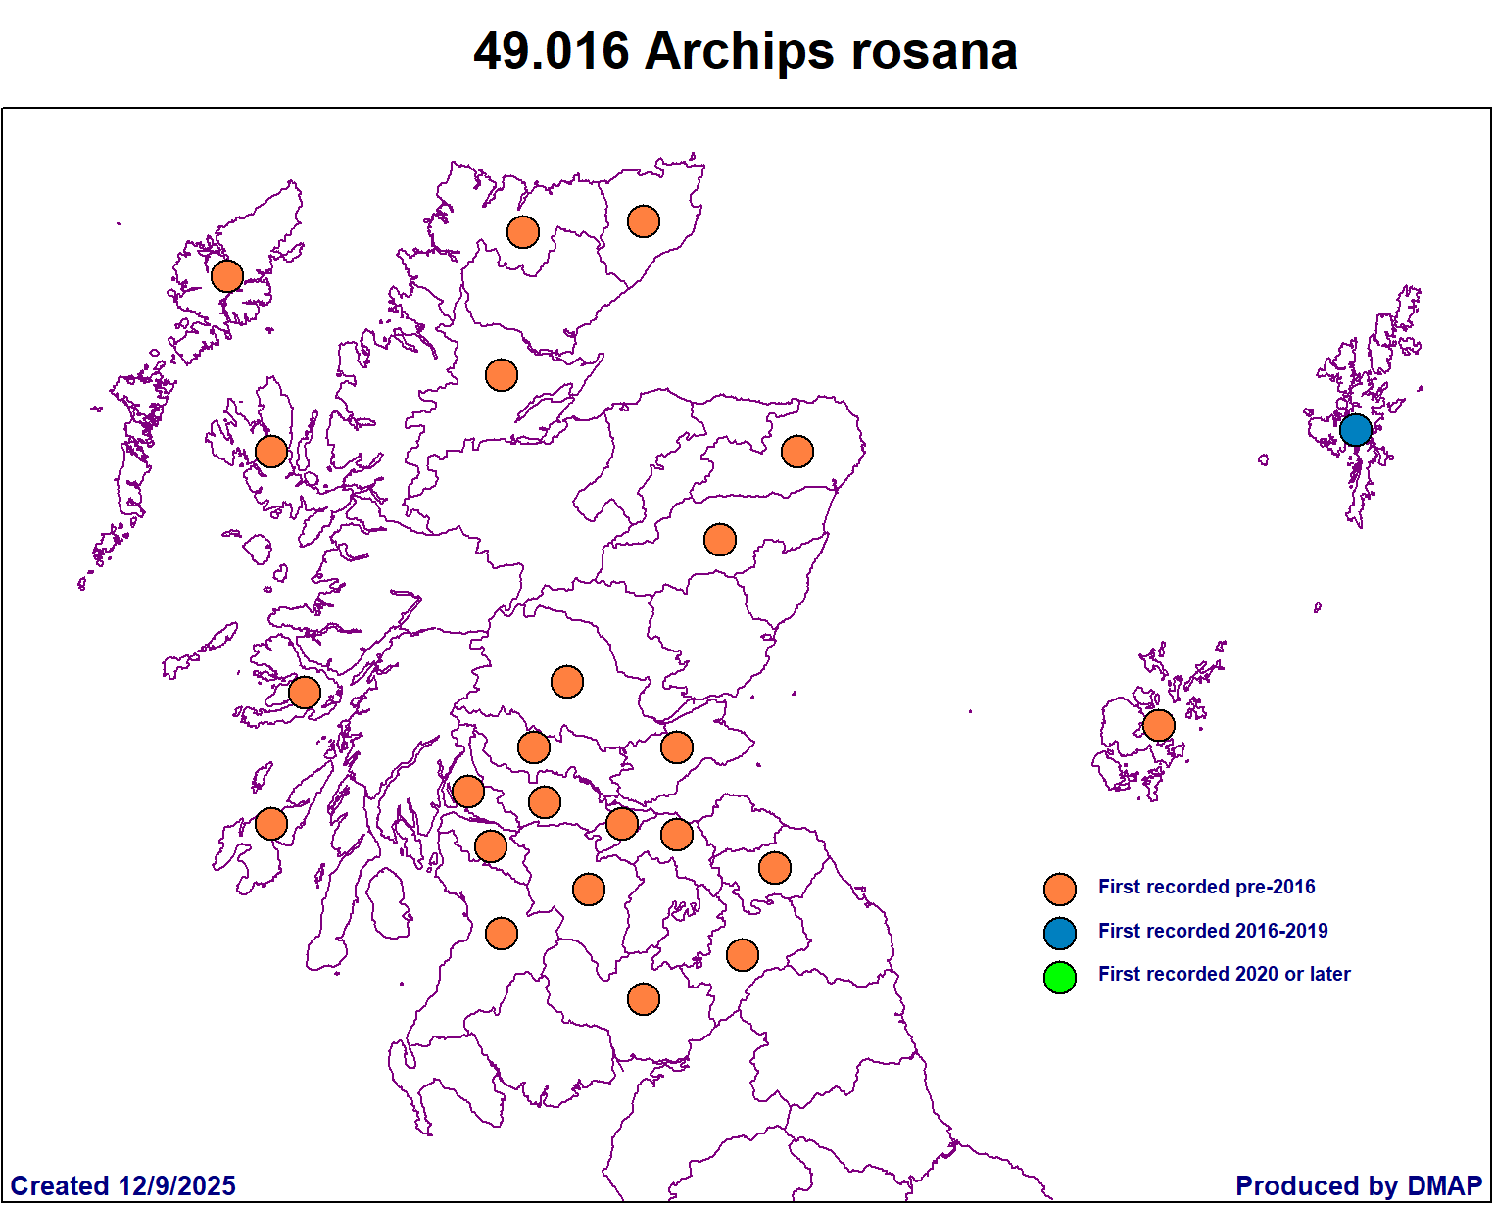This screenshot has height=1205, width=1495.
Task: Click the '49.016 Archips rosana' map title
Action: coord(746,51)
